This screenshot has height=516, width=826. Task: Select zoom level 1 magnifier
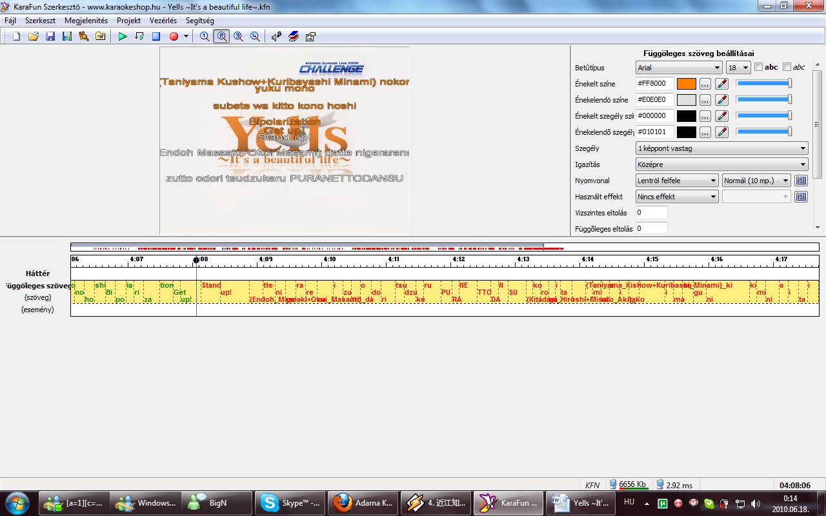click(205, 37)
